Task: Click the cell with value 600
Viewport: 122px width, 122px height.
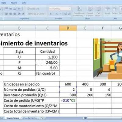Action: 68,84
